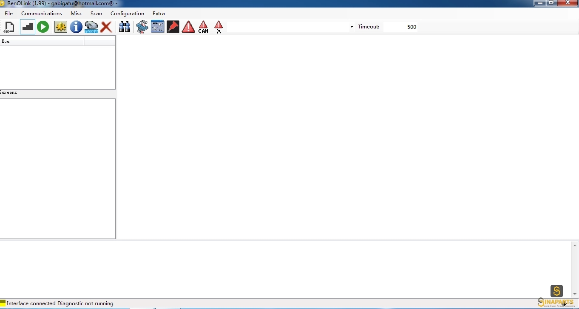This screenshot has width=579, height=309.
Task: Click the red X disconnect icon
Action: [106, 27]
